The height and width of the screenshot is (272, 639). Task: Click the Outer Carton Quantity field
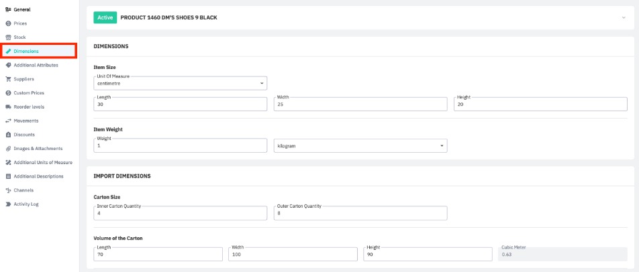(x=360, y=213)
